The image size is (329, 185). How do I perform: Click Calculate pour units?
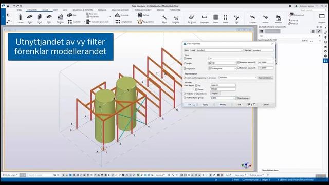(98, 22)
